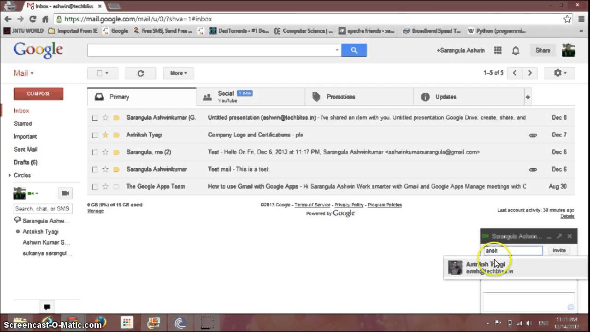This screenshot has height=332, width=590.
Task: Click Manage storage link
Action: pyautogui.click(x=95, y=211)
